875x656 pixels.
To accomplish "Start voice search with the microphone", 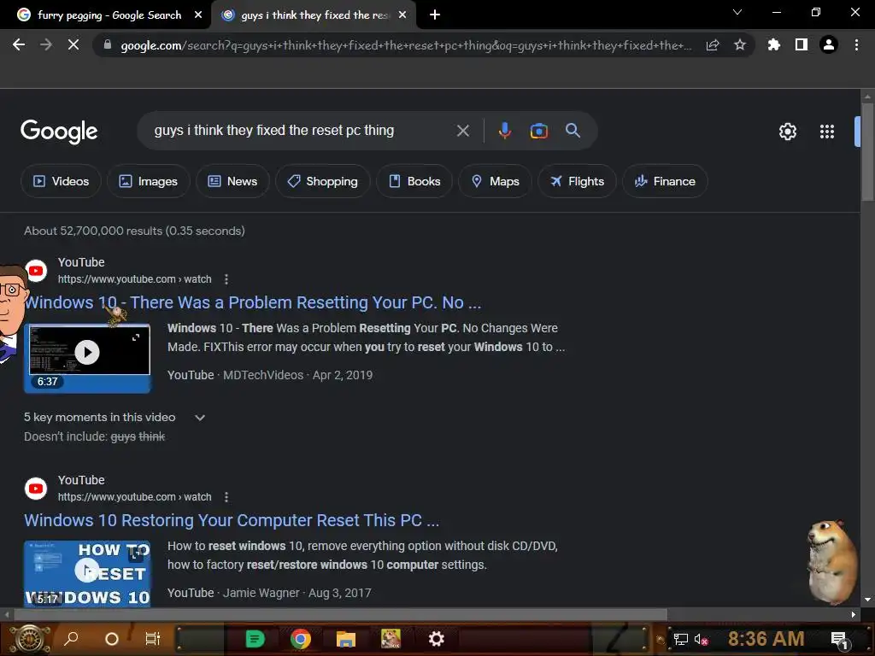I will [x=504, y=131].
